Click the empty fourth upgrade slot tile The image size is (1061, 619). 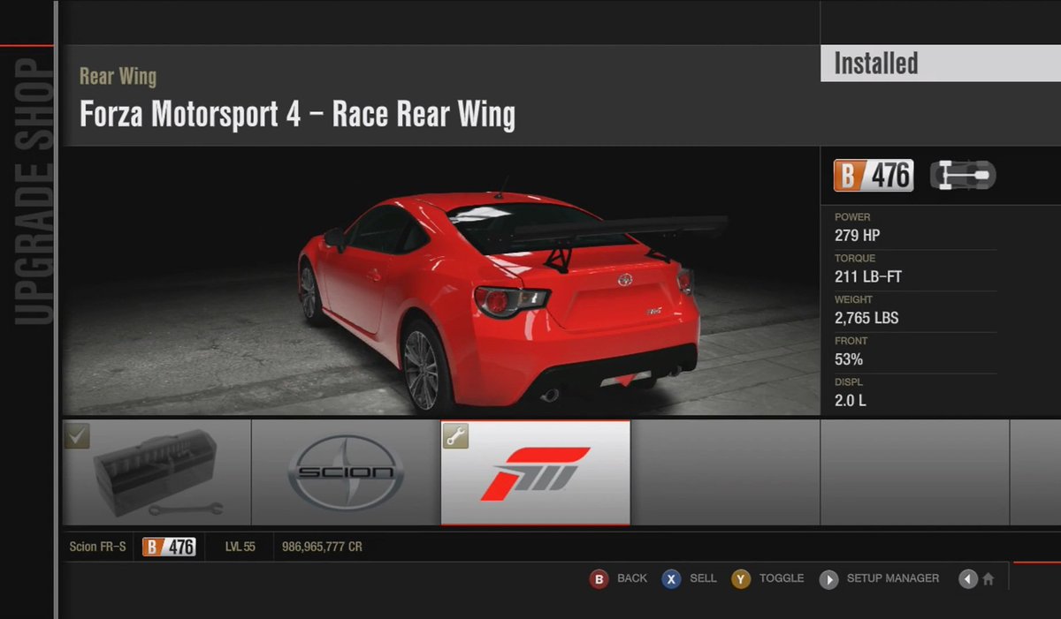pyautogui.click(x=725, y=472)
